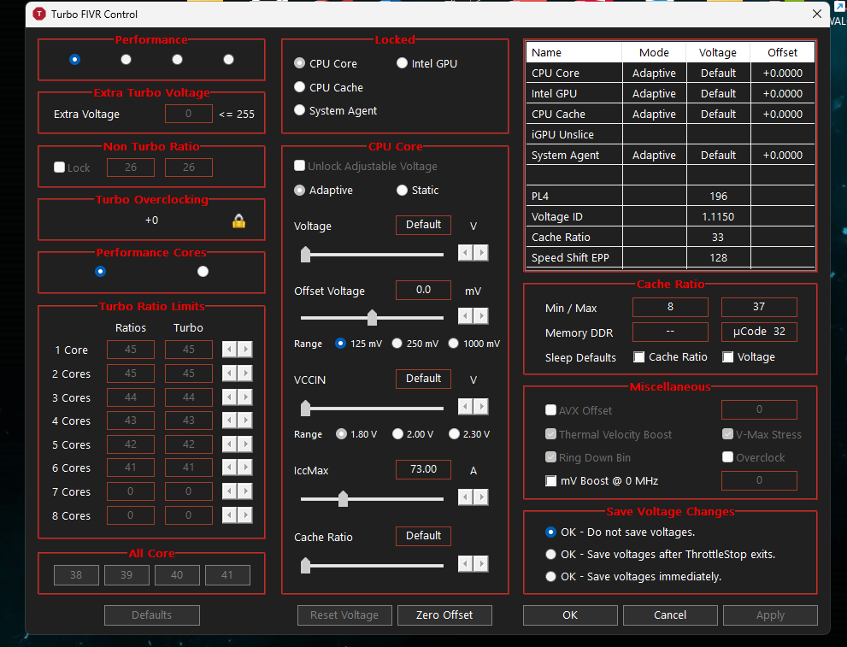
Task: Click the IccMax right arrow
Action: click(x=480, y=497)
